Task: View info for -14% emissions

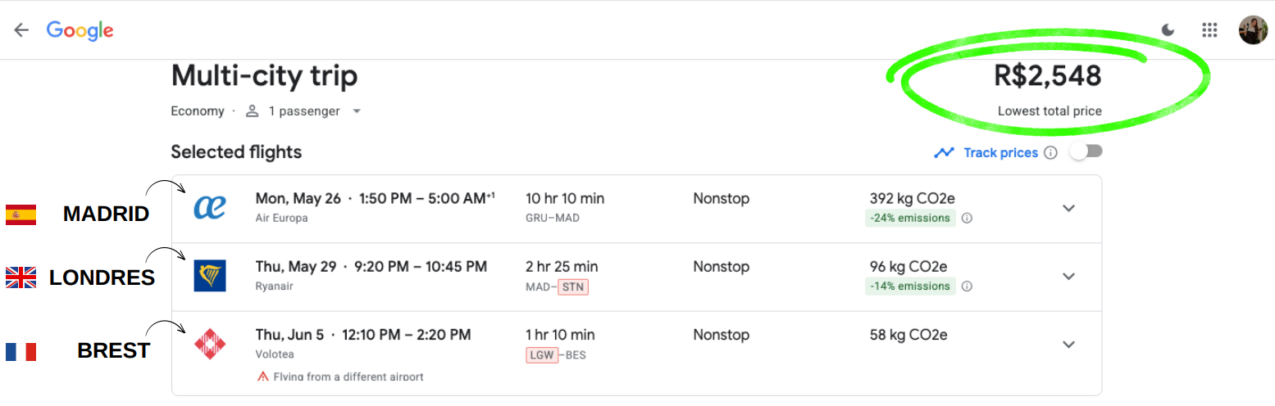Action: 967,286
